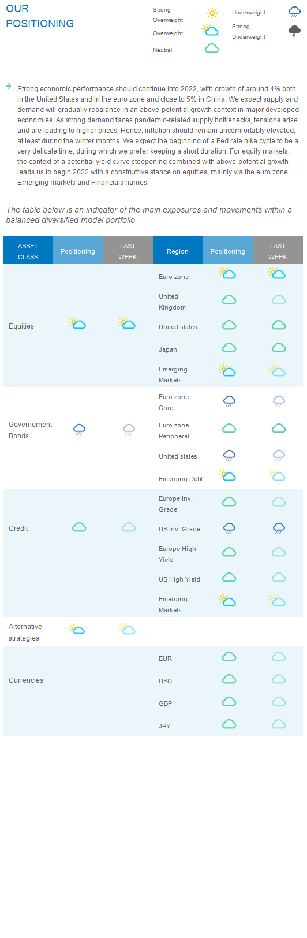
Task: Click the OUR POSITIONING heading
Action: pyautogui.click(x=40, y=16)
